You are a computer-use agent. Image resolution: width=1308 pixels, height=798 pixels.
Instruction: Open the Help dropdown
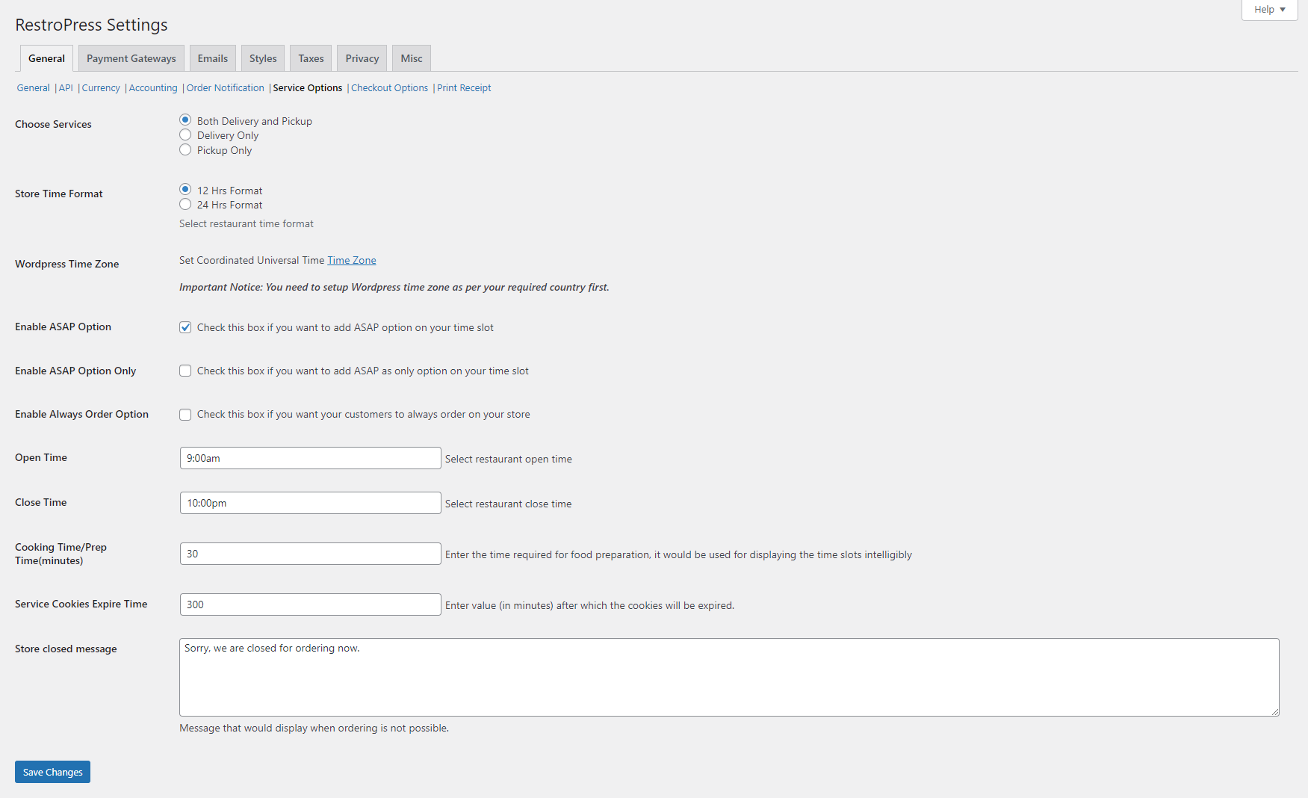[1268, 10]
